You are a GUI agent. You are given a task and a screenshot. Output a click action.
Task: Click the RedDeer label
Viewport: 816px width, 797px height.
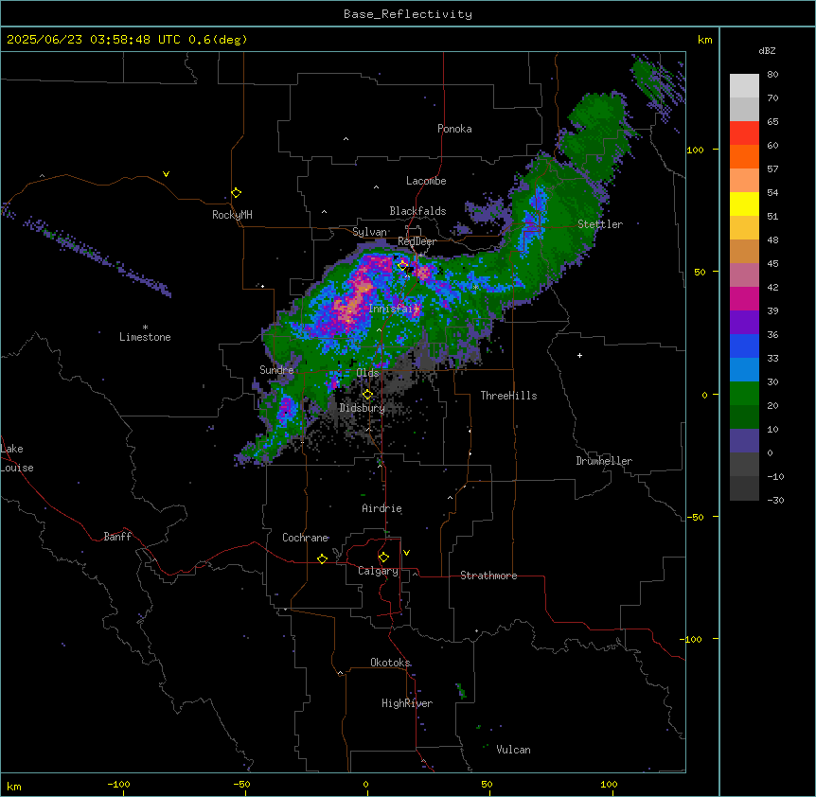(417, 241)
